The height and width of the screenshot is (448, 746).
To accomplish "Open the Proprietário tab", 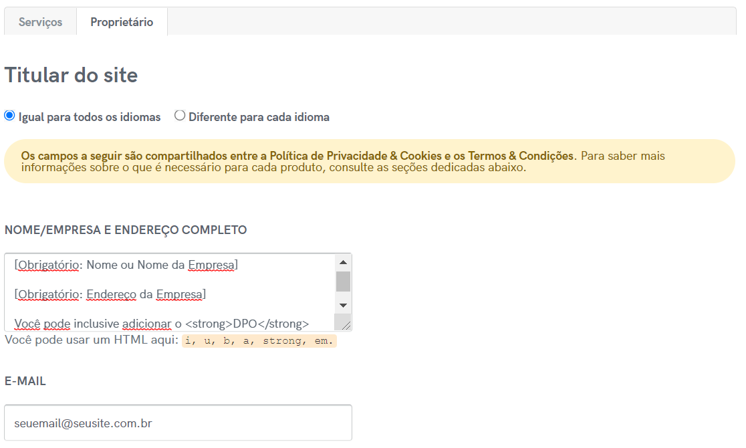I will click(x=122, y=22).
